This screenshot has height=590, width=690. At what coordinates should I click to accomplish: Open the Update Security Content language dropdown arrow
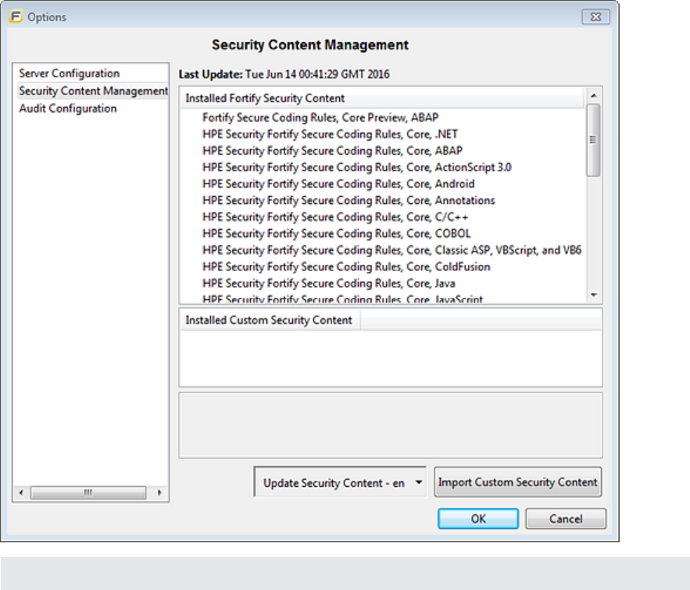pyautogui.click(x=419, y=482)
